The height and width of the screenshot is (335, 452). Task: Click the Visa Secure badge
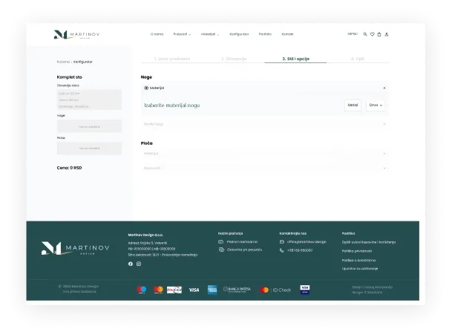[305, 290]
